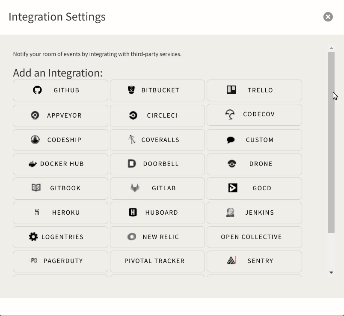Click the SENTRY label text
This screenshot has height=316, width=344.
[x=261, y=261]
